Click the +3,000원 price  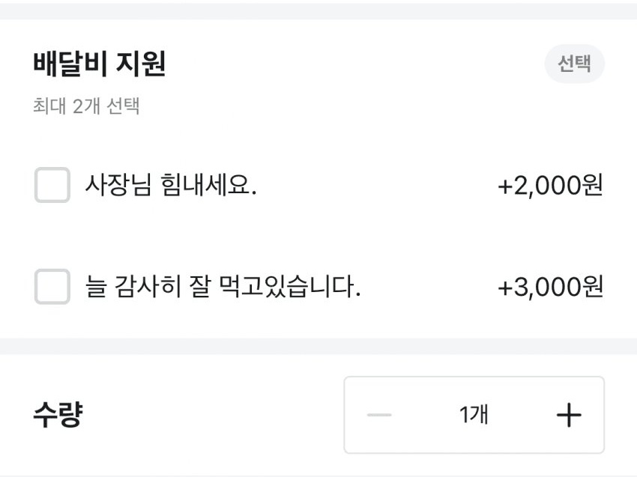click(x=550, y=288)
